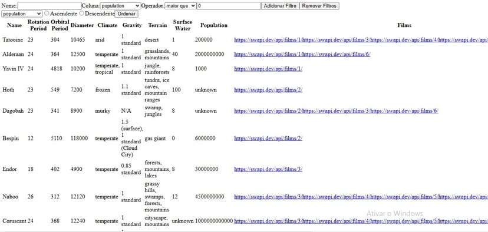Click the Films column header
The width and height of the screenshot is (488, 232).
pos(404,25)
